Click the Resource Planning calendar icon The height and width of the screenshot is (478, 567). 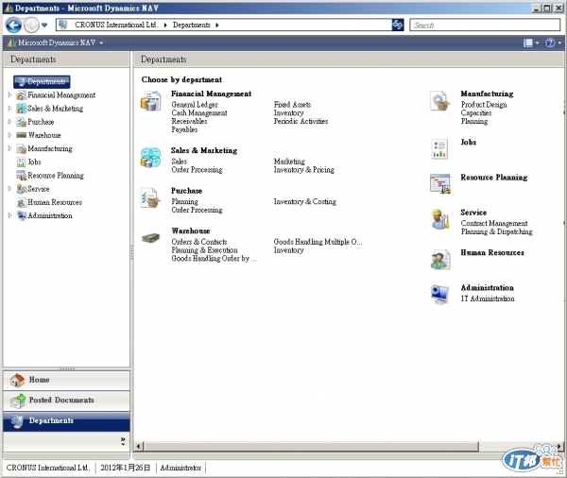pos(440,183)
